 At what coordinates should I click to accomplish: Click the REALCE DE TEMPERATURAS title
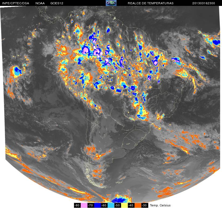coord(151,3)
